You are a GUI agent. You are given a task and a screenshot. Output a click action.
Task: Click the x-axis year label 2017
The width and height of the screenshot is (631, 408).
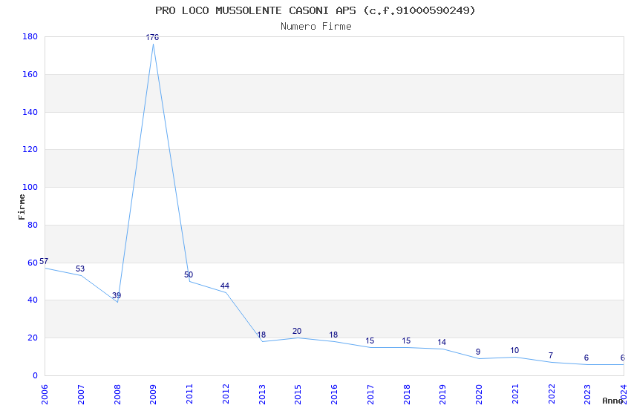click(x=370, y=394)
